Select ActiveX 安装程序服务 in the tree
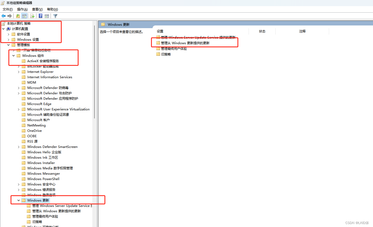This screenshot has height=227, width=373. pos(43,61)
